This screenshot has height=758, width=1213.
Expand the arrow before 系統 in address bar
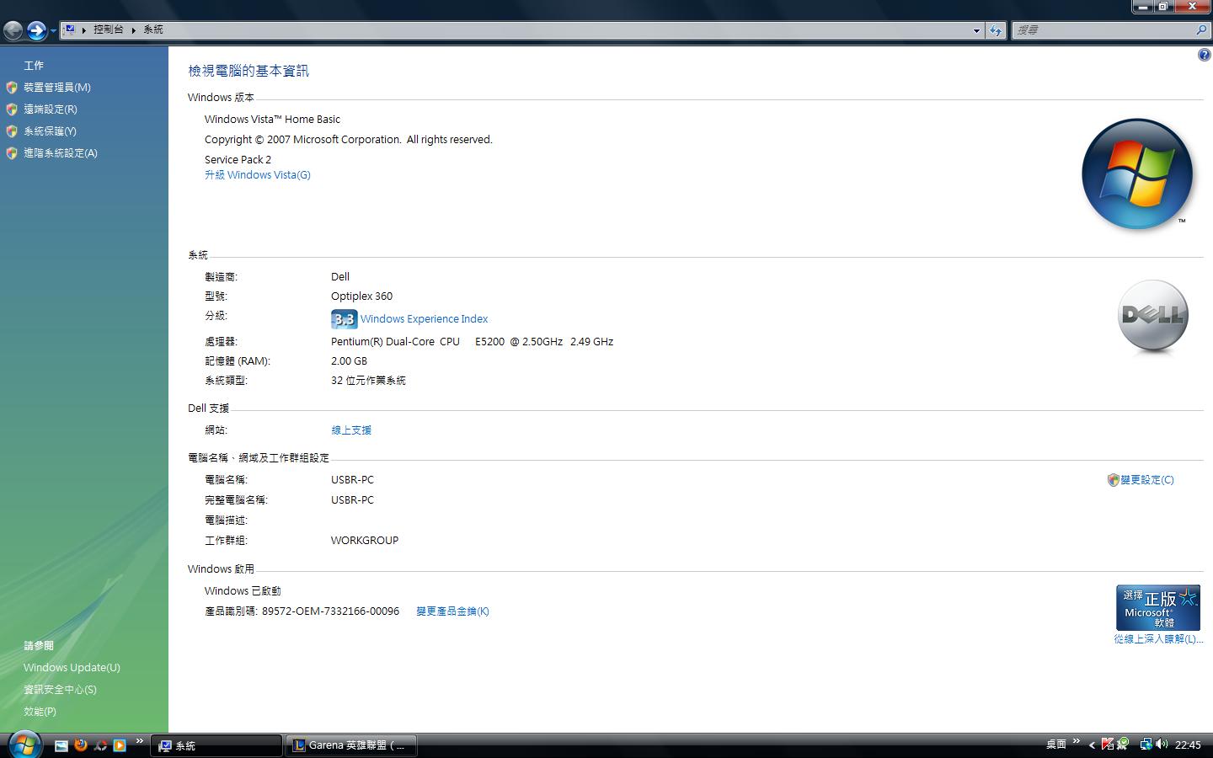coord(134,30)
